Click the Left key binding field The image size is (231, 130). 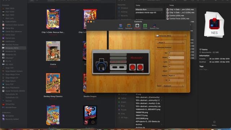176,62
